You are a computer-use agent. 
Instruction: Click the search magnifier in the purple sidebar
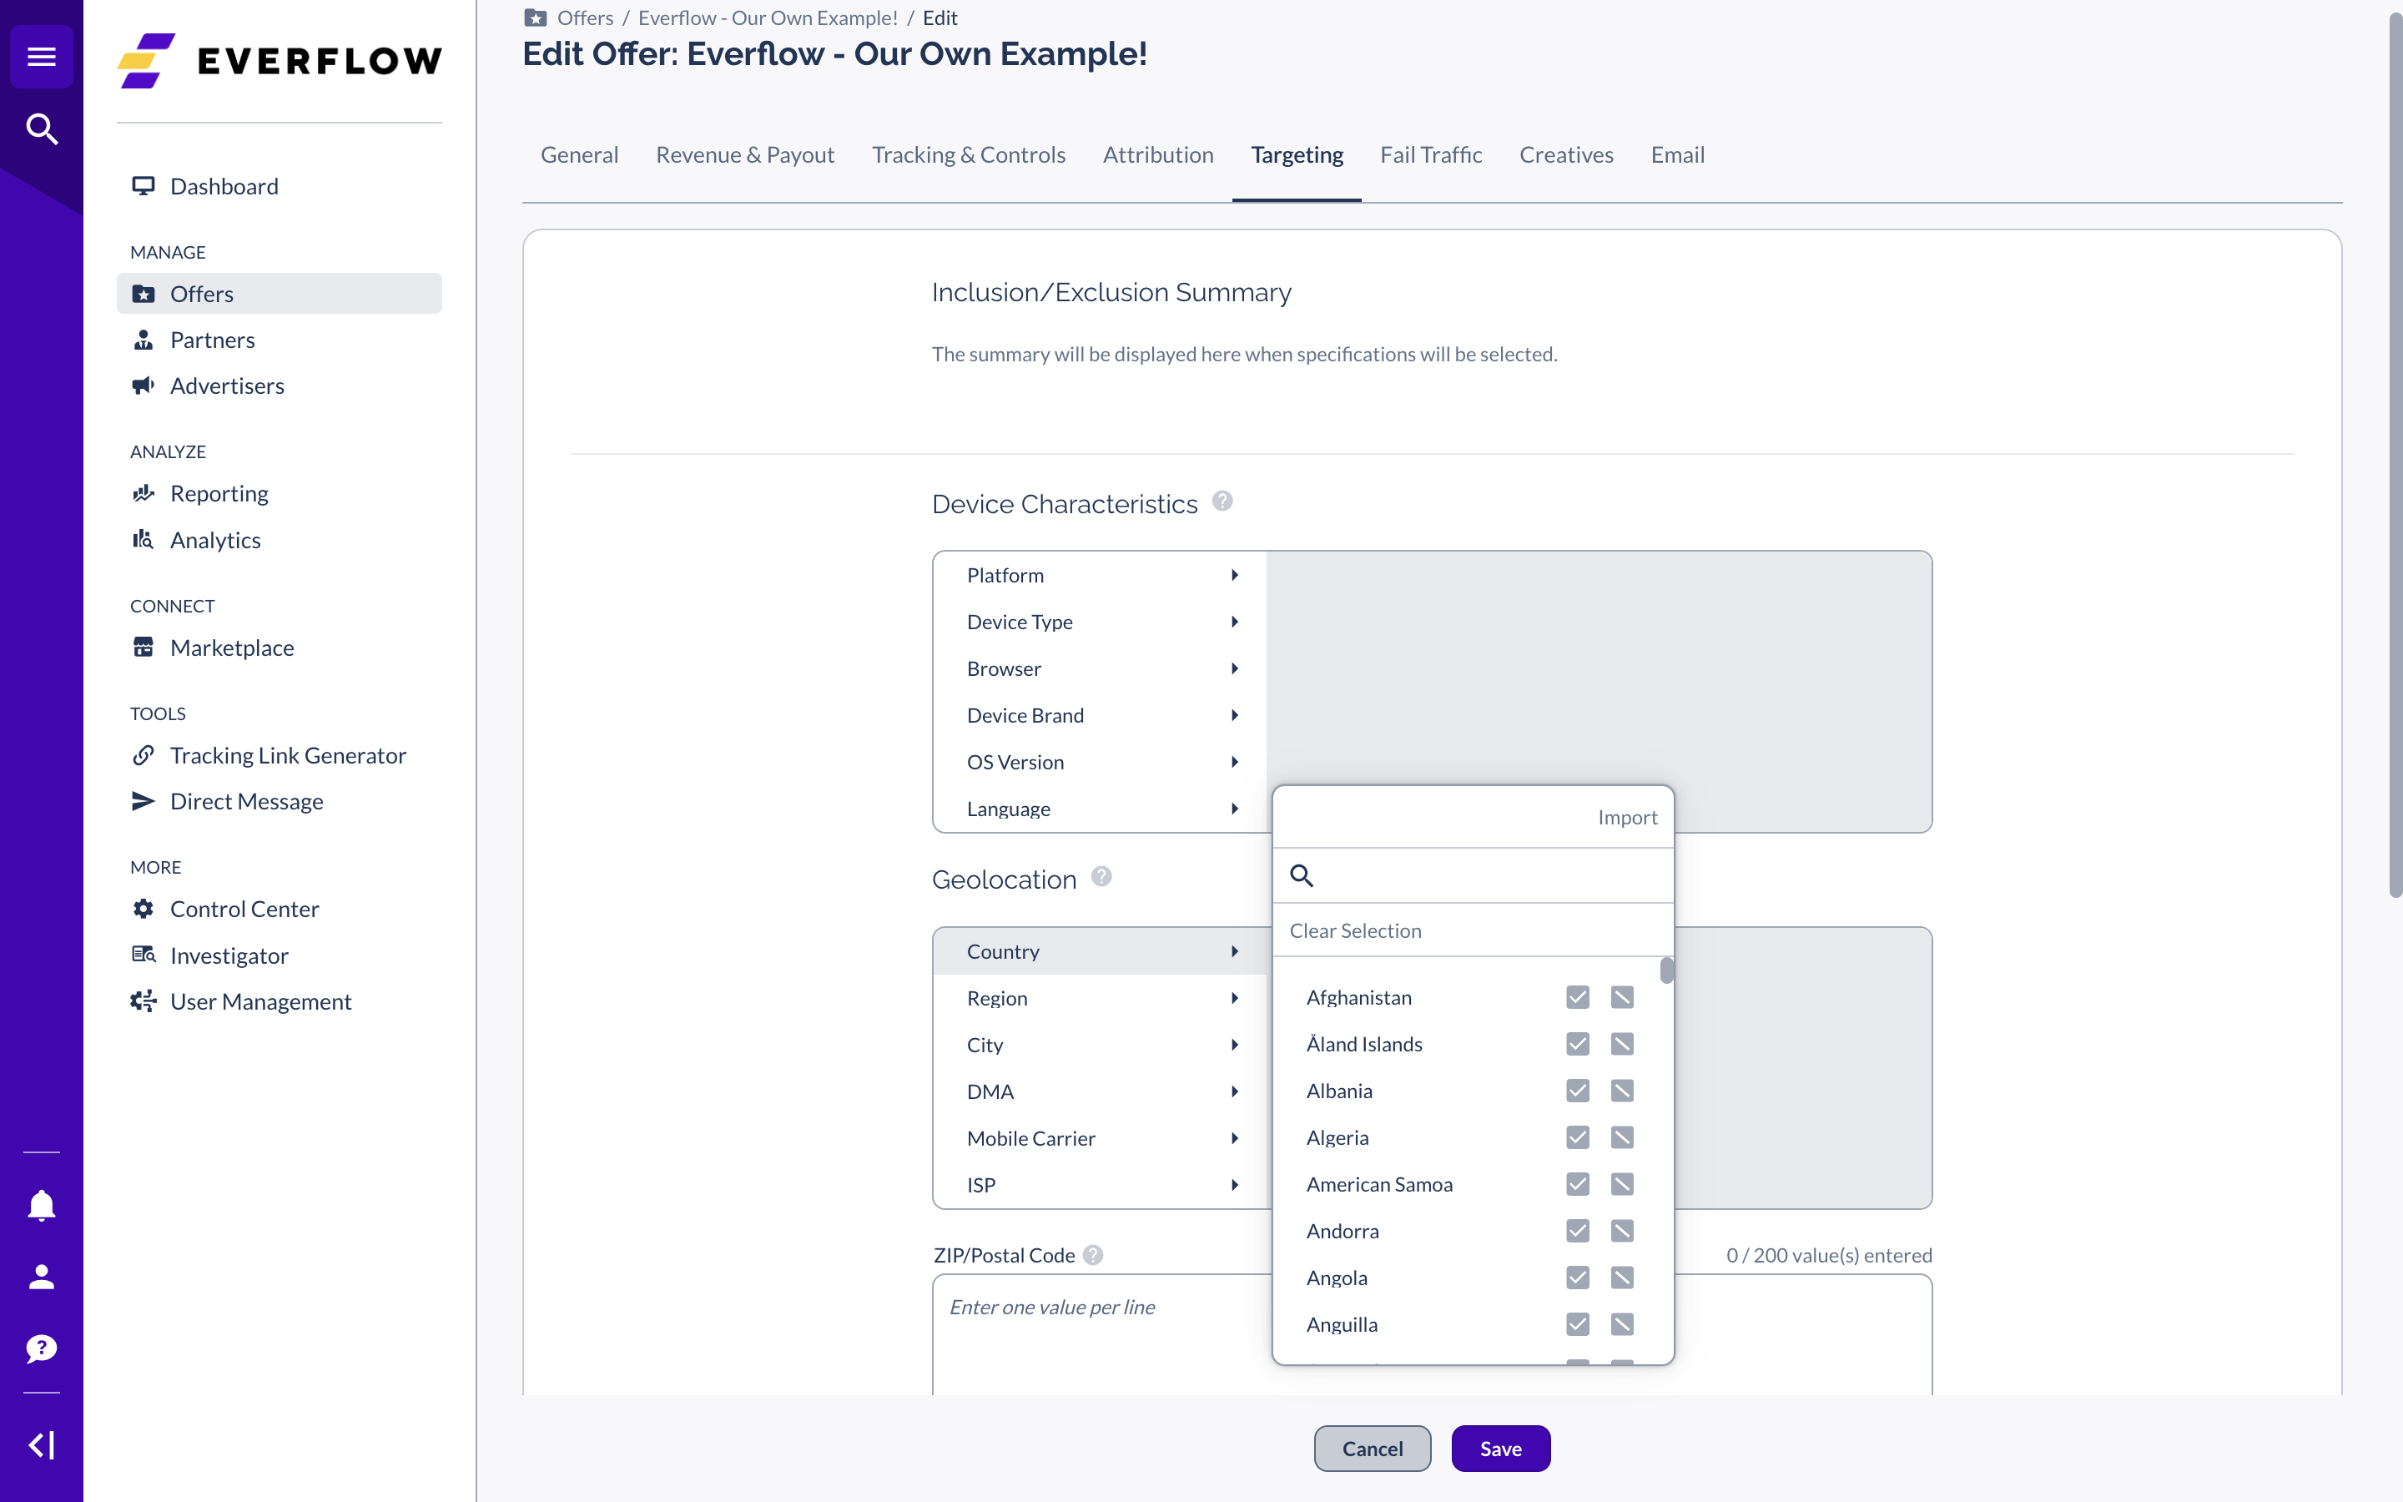41,129
